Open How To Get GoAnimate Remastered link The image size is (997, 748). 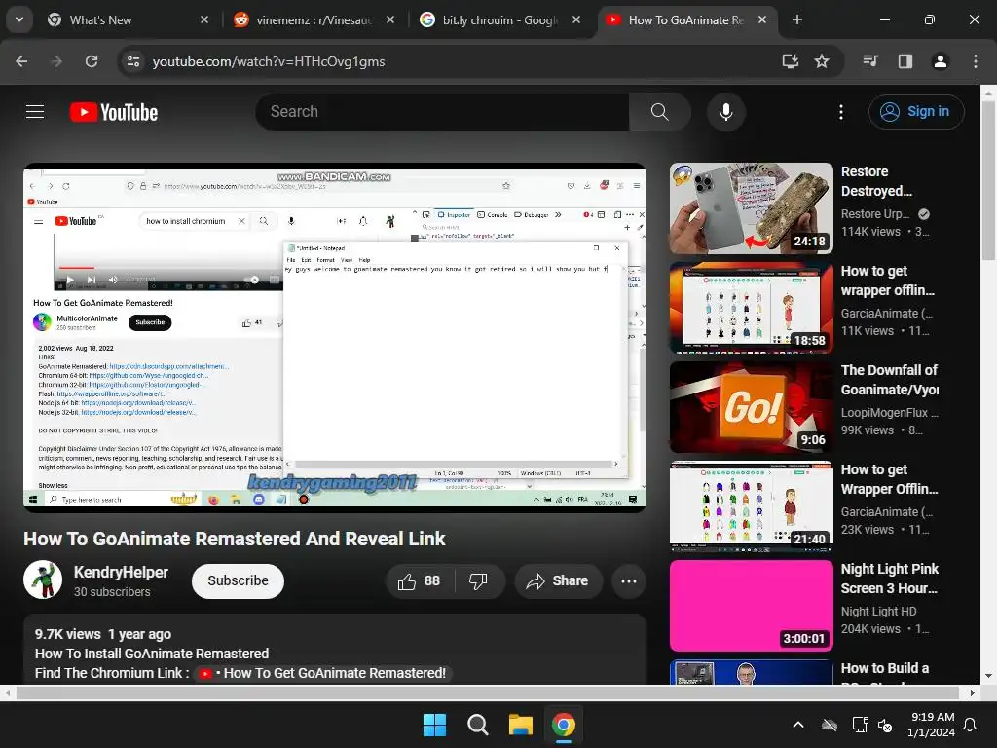323,673
